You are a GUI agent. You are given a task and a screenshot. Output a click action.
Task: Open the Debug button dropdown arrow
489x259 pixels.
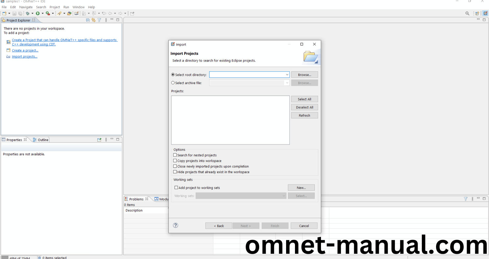[32, 13]
